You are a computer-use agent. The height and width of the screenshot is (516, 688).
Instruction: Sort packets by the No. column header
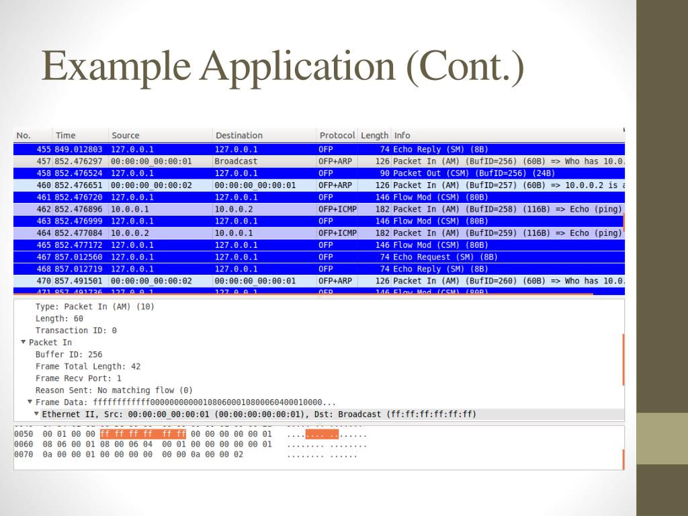tap(33, 135)
